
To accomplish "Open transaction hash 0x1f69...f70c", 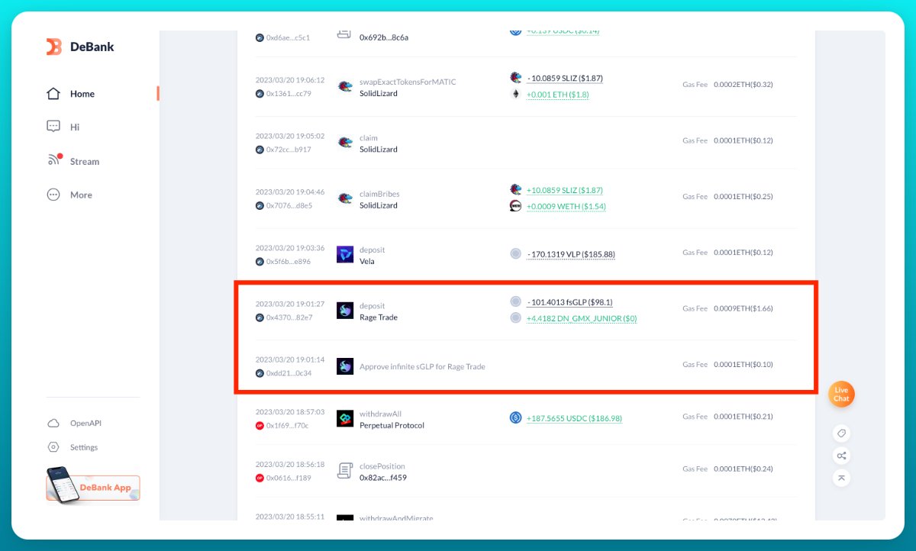I will pos(287,426).
